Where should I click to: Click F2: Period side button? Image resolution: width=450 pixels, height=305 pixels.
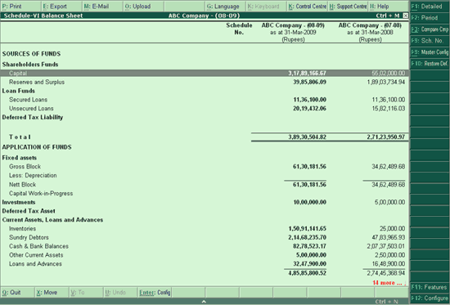[430, 18]
